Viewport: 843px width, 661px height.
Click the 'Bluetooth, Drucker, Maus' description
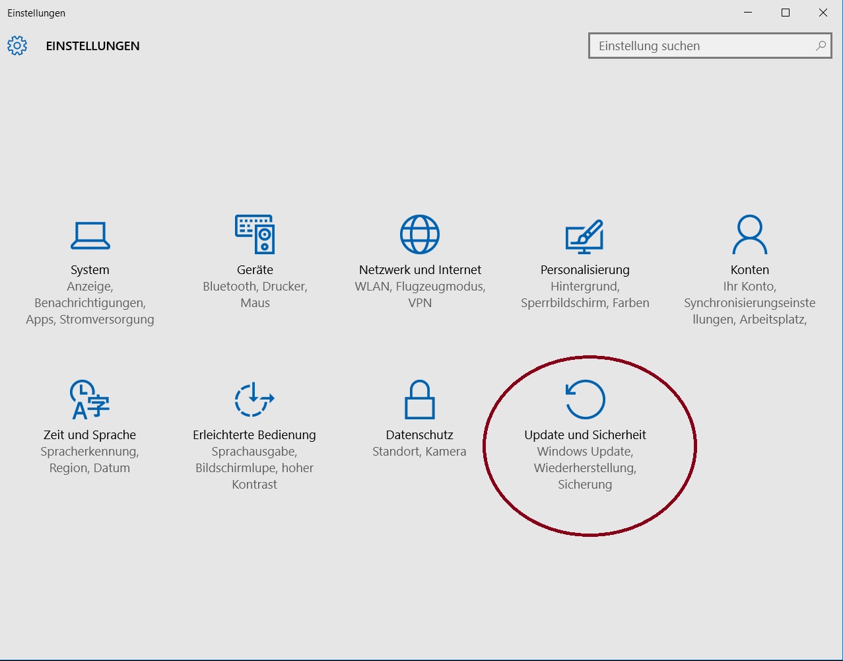(255, 295)
